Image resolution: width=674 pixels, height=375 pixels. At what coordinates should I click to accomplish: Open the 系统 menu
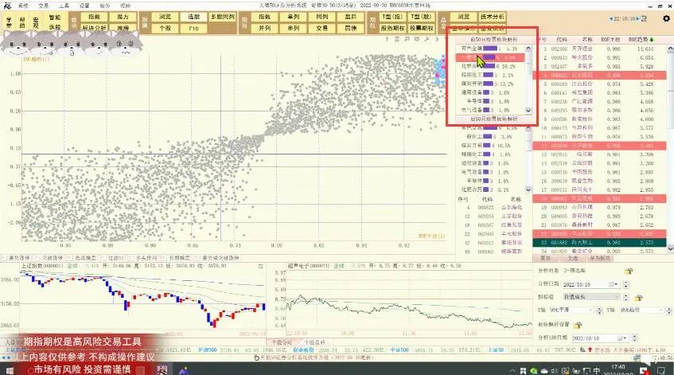tap(23, 6)
